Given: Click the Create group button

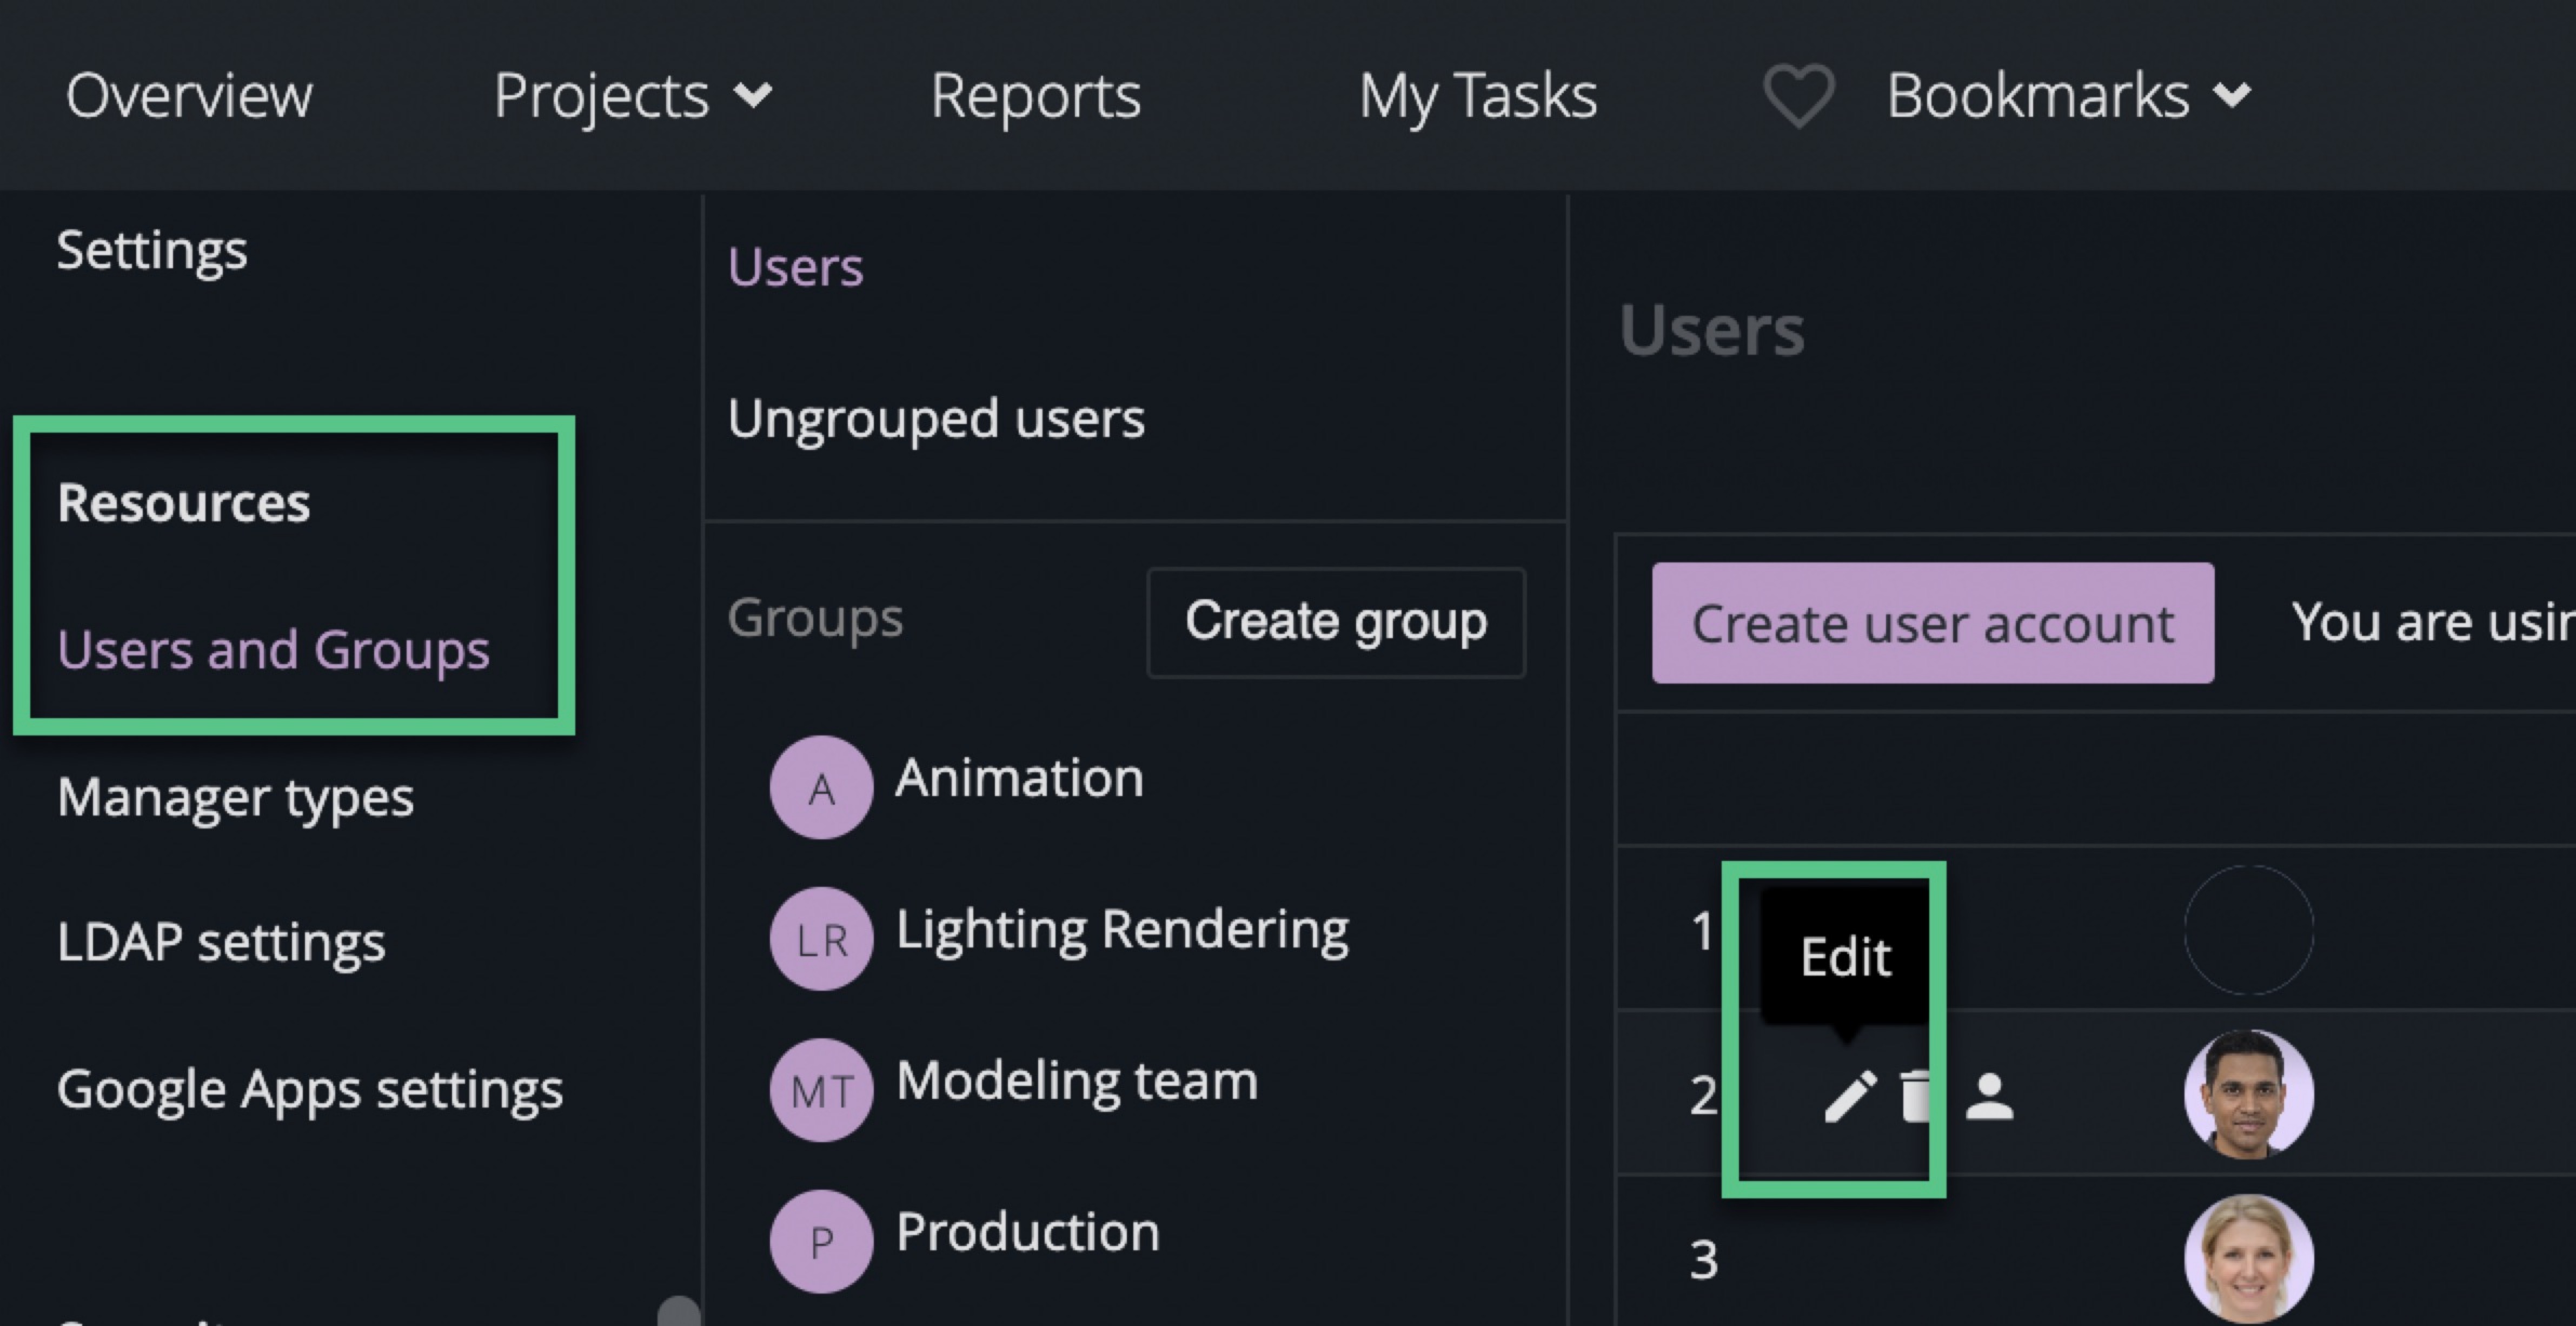Looking at the screenshot, I should click(x=1336, y=622).
